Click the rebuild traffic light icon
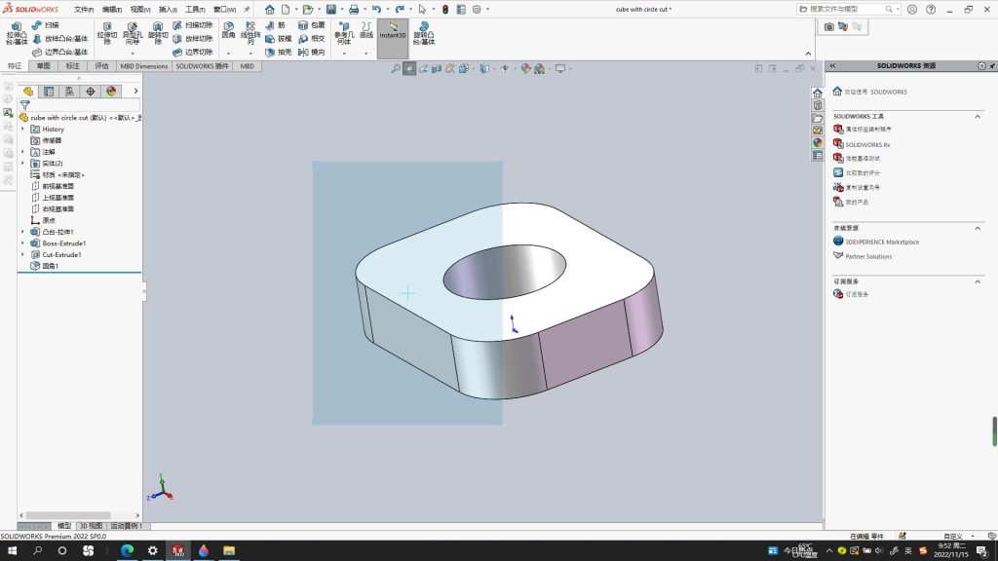The height and width of the screenshot is (561, 998). 445,10
